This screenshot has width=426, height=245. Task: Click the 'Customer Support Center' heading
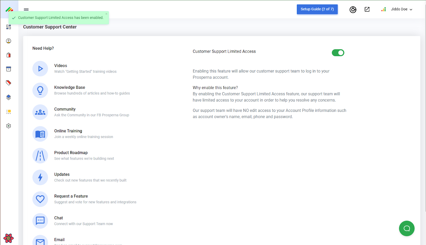(50, 27)
